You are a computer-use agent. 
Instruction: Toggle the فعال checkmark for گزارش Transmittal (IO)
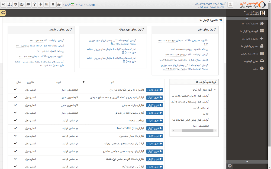tap(15, 128)
